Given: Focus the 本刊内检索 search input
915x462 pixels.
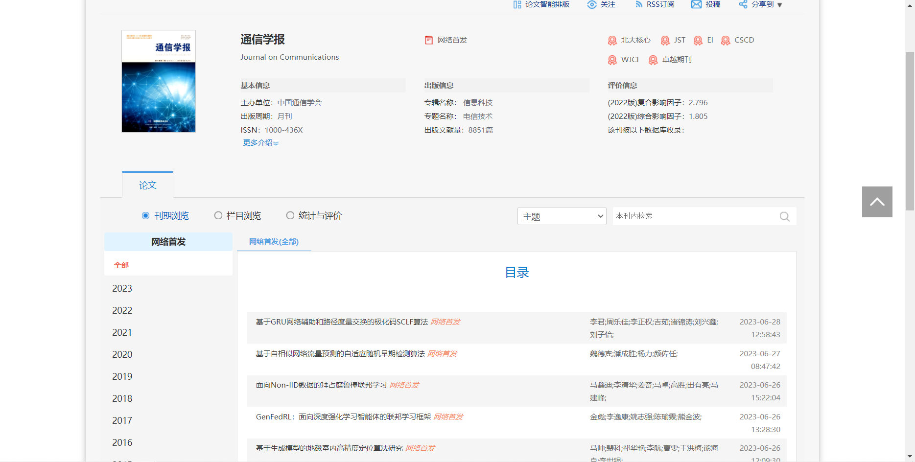Looking at the screenshot, I should pyautogui.click(x=695, y=216).
